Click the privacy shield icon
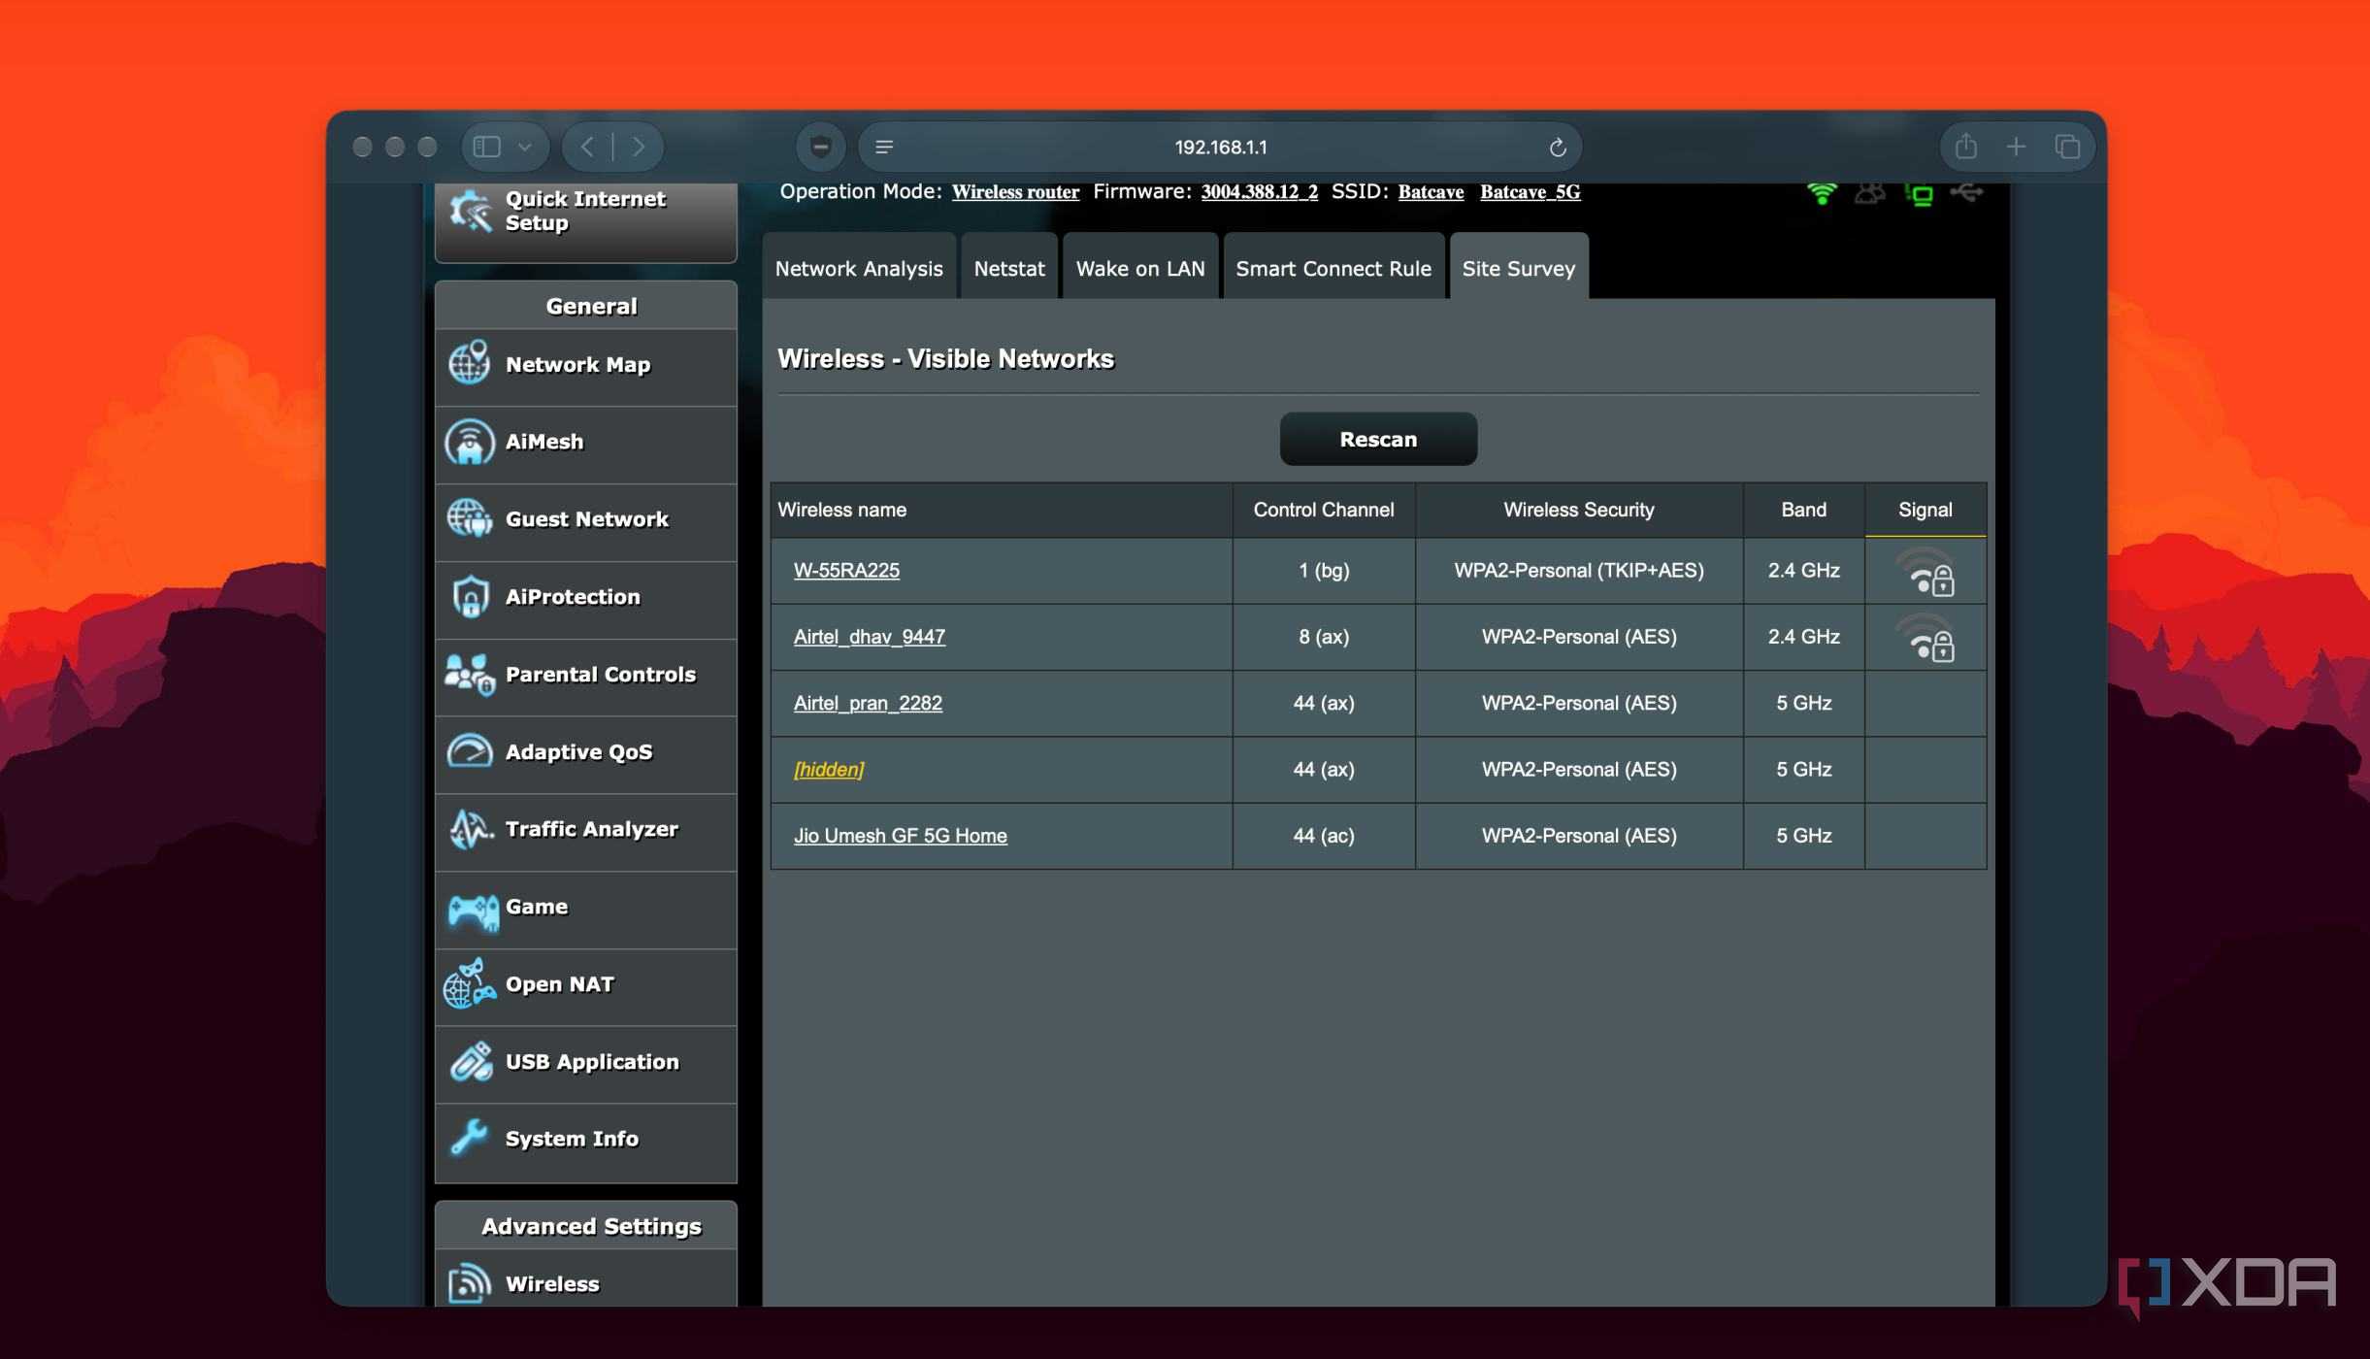The width and height of the screenshot is (2370, 1359). tap(820, 147)
